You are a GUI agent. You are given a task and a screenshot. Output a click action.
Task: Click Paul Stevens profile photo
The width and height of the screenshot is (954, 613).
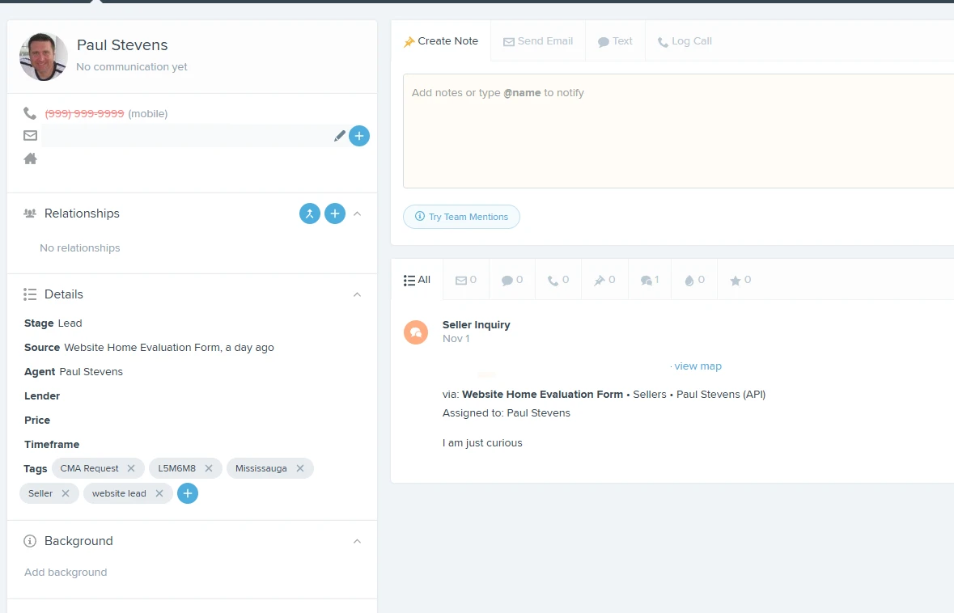pos(44,57)
